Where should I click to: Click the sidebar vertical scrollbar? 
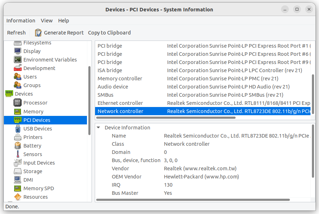pyautogui.click(x=89, y=100)
